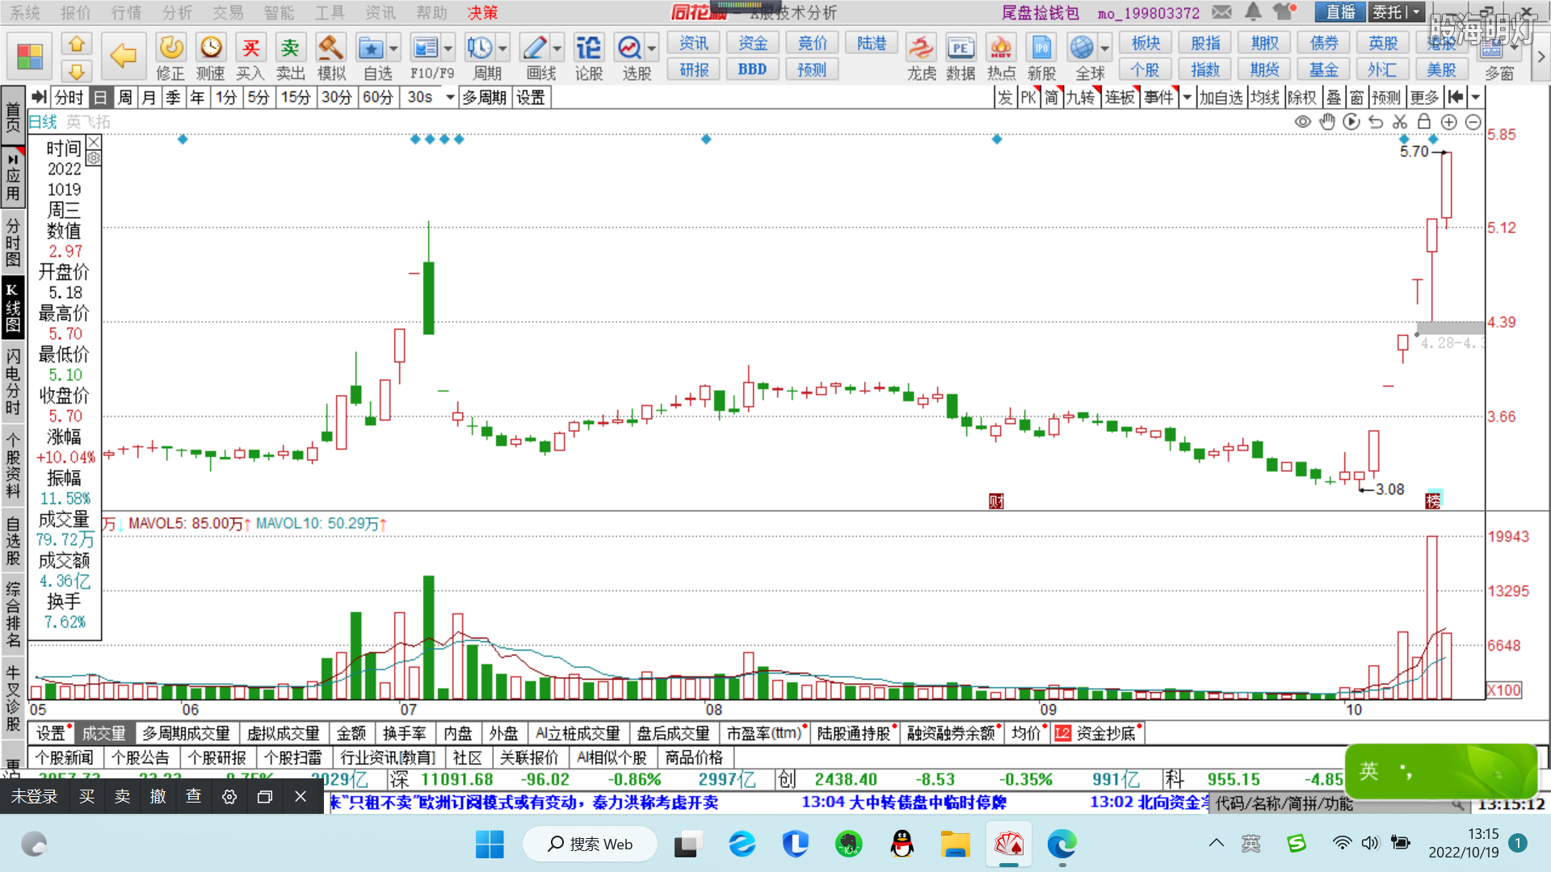
Task: Switch to 5分 five-minute period
Action: click(258, 98)
